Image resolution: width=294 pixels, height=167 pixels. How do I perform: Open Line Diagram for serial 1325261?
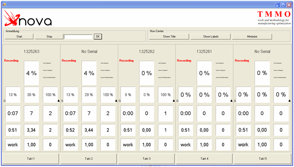[220, 63]
